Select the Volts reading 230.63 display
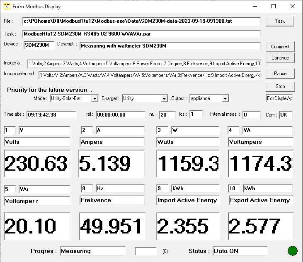Viewport: 303px width, 262px height. pyautogui.click(x=37, y=163)
